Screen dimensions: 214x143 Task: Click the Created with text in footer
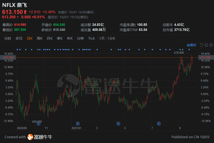coord(15,137)
